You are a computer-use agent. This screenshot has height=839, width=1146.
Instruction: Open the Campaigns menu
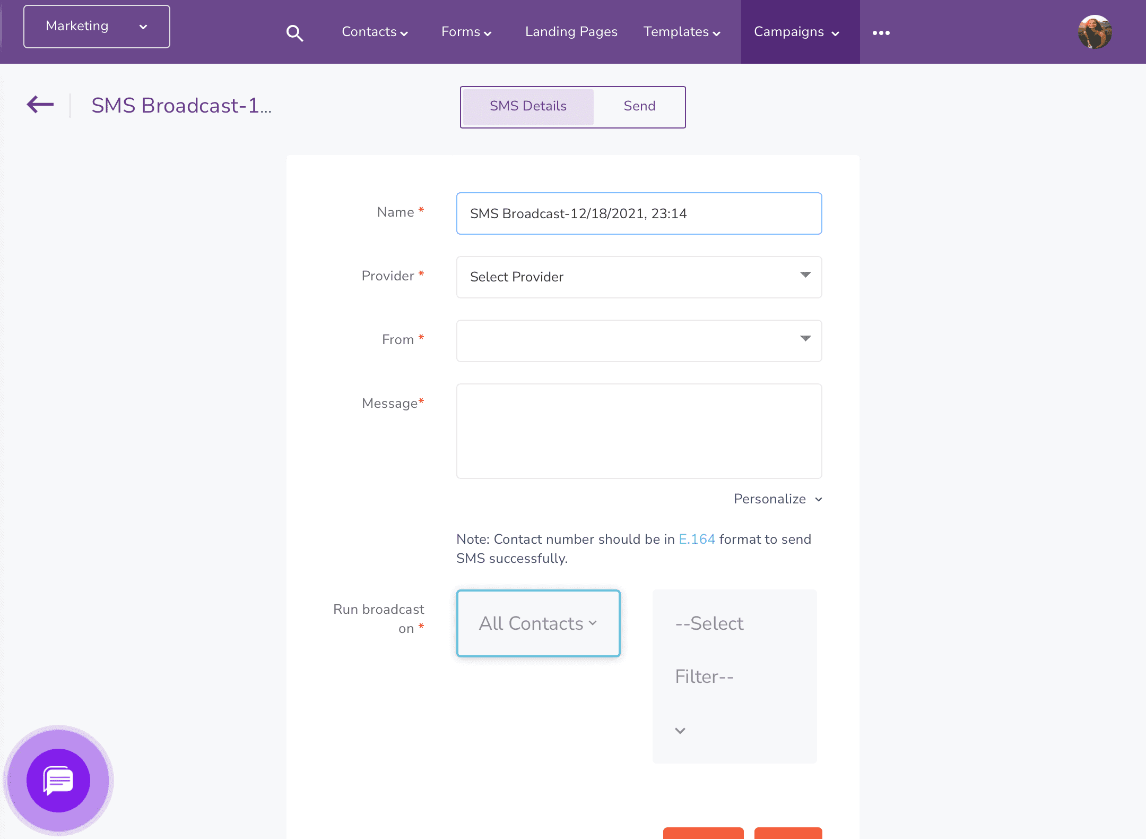[x=796, y=32]
